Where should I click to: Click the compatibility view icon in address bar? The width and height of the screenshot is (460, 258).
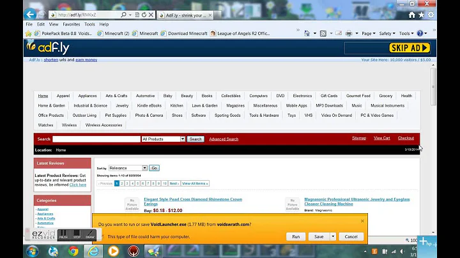click(x=137, y=15)
